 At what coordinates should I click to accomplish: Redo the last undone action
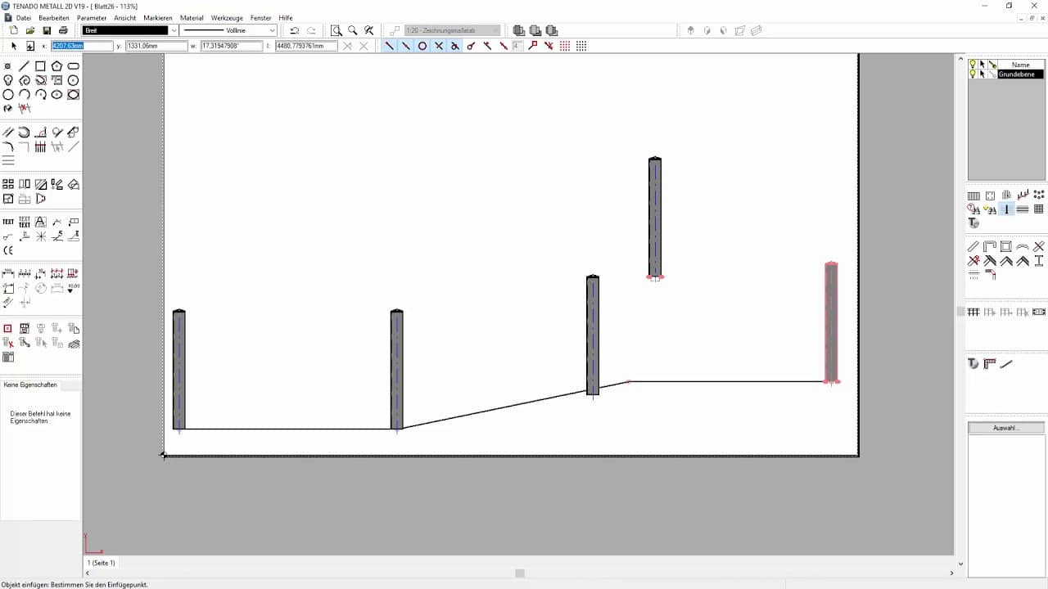click(311, 30)
